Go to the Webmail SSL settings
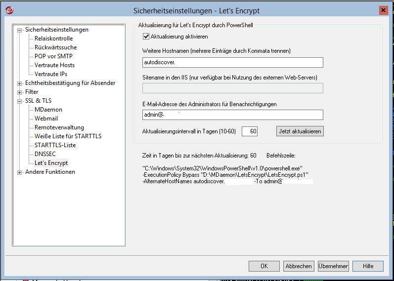 46,119
